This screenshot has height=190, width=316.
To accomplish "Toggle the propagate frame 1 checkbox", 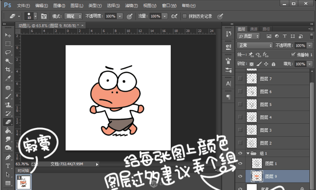I will 293,55.
